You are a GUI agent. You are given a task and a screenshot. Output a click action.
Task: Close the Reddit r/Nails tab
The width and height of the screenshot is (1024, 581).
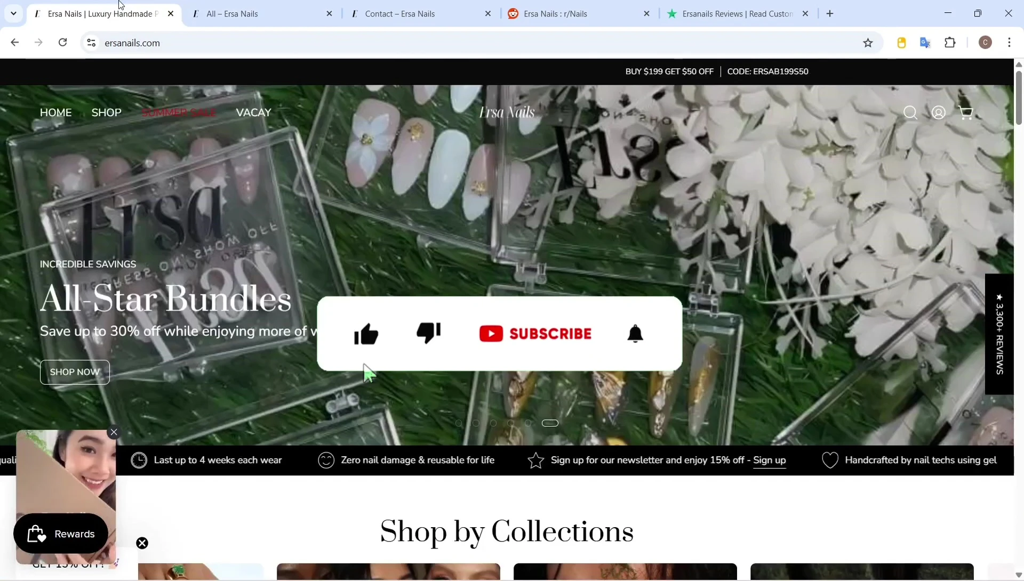[x=647, y=14]
